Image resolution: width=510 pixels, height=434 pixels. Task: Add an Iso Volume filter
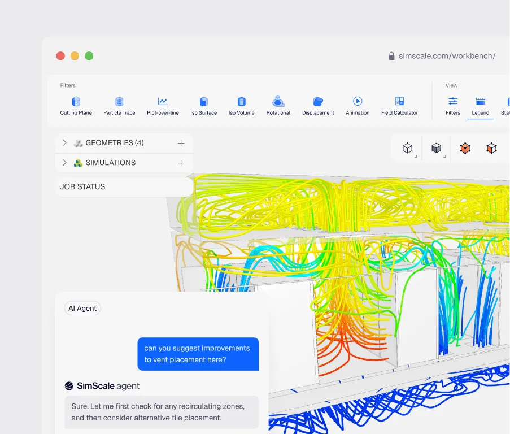point(241,106)
